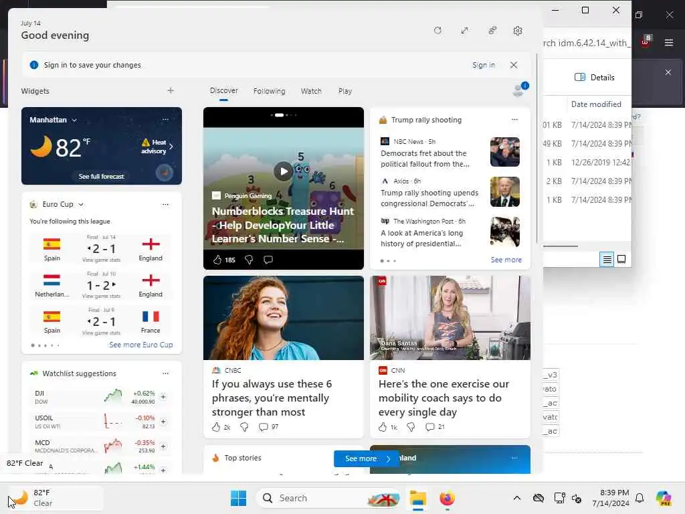
Task: Open Watchlist suggestions options menu
Action: [165, 373]
